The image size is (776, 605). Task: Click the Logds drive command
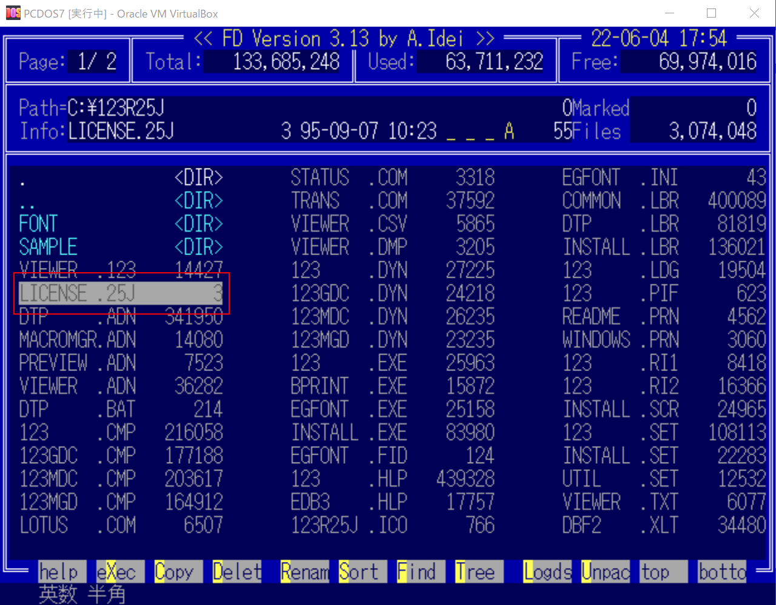point(547,572)
